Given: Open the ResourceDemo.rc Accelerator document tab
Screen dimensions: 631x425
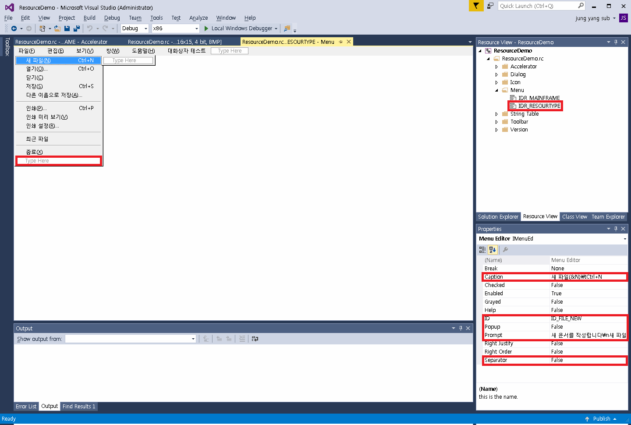Looking at the screenshot, I should click(x=61, y=42).
